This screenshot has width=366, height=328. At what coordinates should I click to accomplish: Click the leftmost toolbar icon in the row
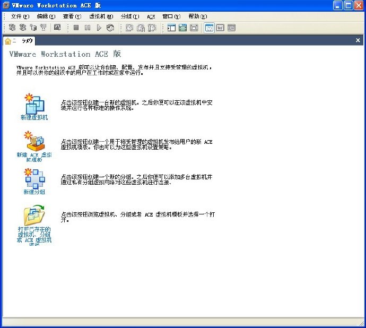point(12,28)
